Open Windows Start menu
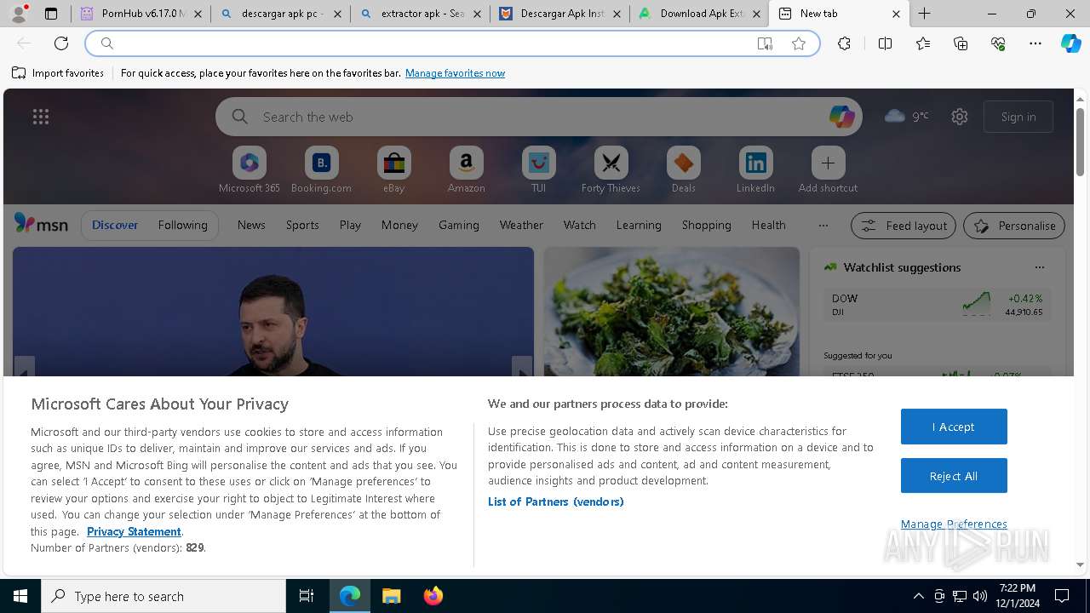 pos(20,596)
